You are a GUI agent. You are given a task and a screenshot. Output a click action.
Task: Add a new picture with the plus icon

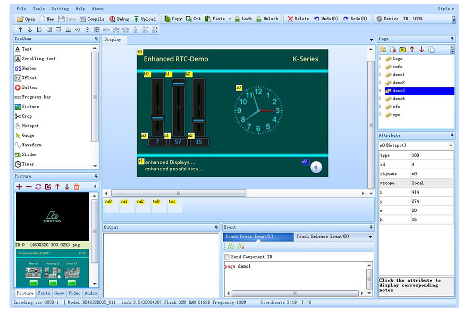click(x=20, y=186)
